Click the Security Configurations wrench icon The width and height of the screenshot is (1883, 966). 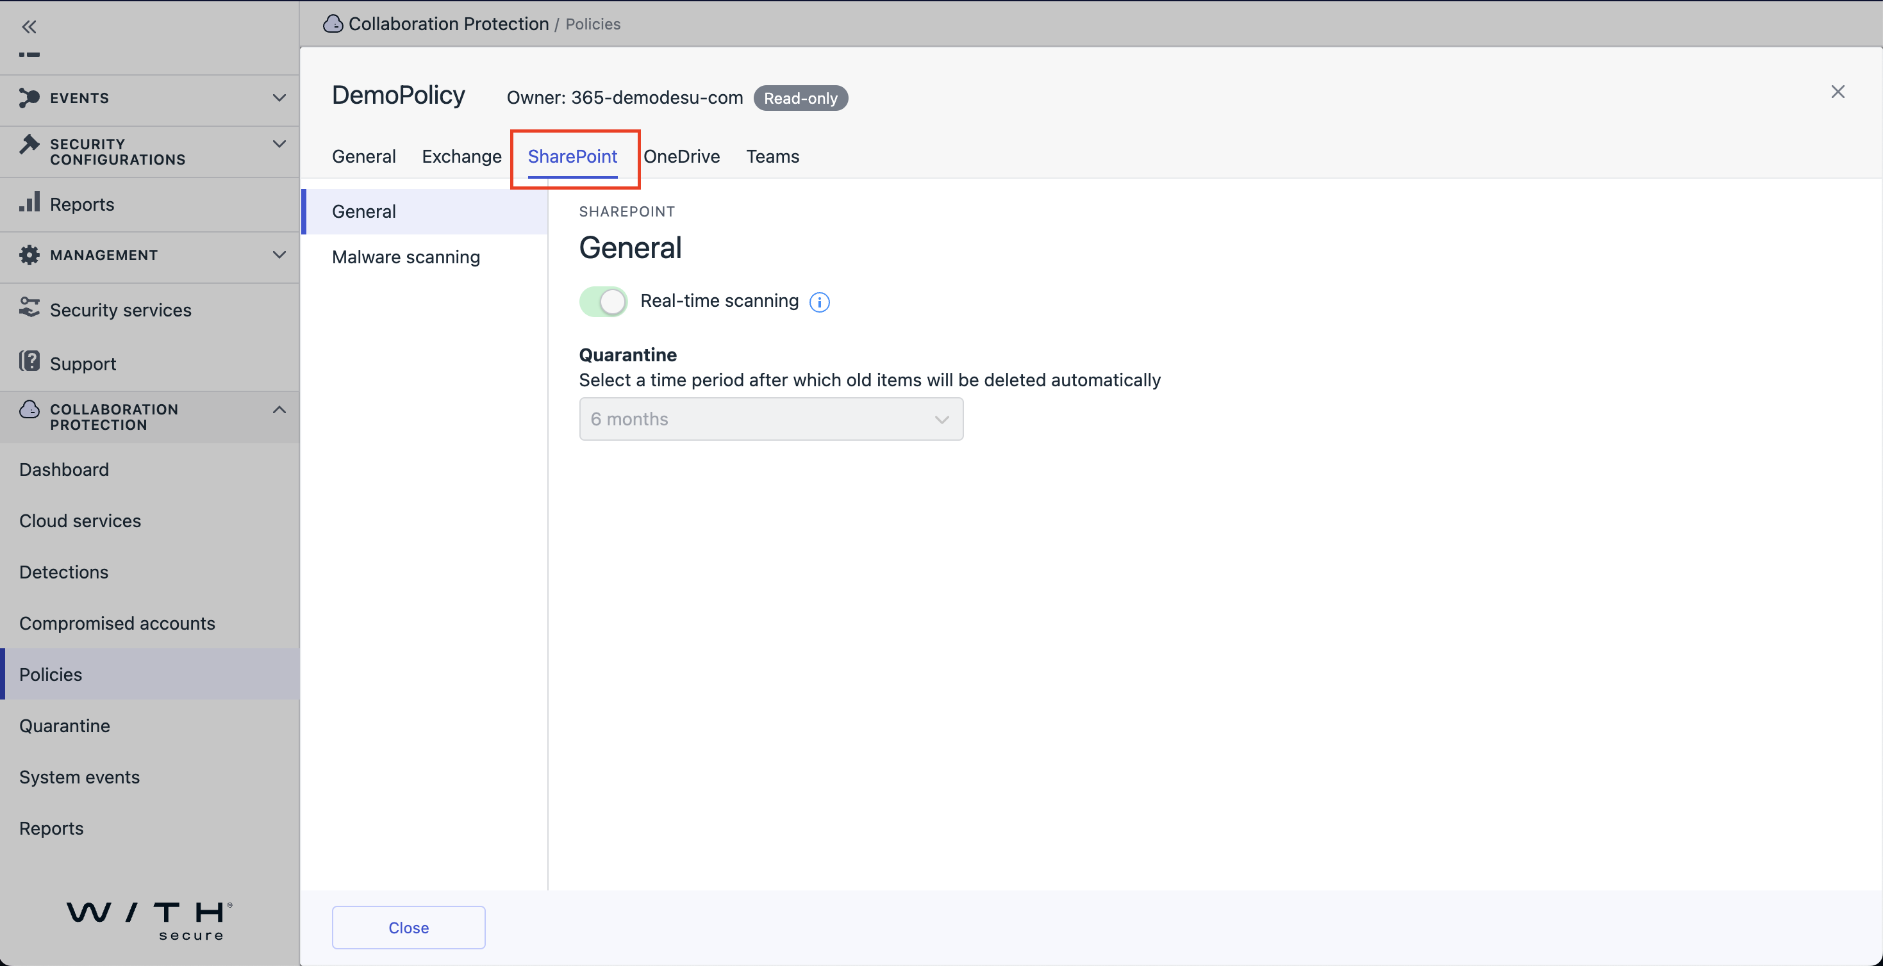point(29,144)
